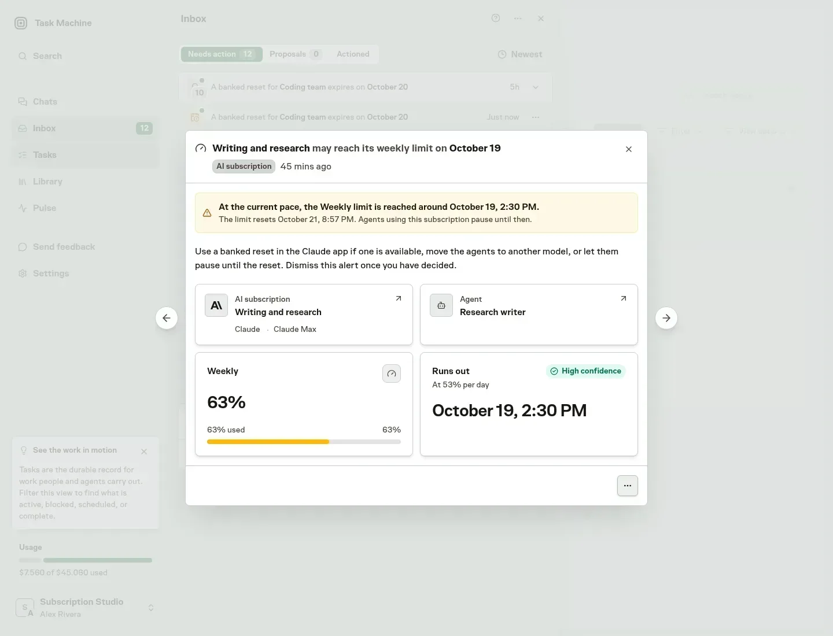The image size is (833, 636).
Task: Open the Writing and research subscription card
Action: click(304, 315)
